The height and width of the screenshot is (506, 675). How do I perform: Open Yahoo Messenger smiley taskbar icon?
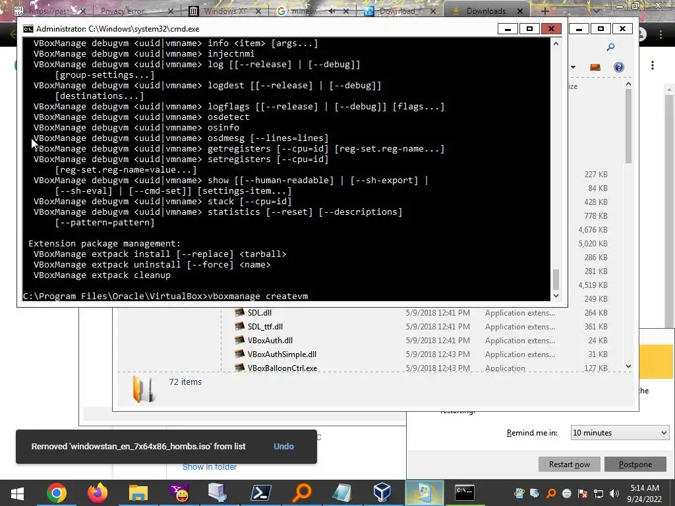point(179,493)
